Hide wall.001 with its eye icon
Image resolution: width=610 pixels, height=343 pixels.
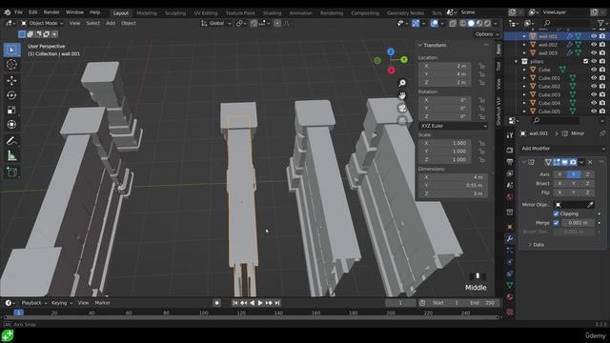click(x=594, y=36)
